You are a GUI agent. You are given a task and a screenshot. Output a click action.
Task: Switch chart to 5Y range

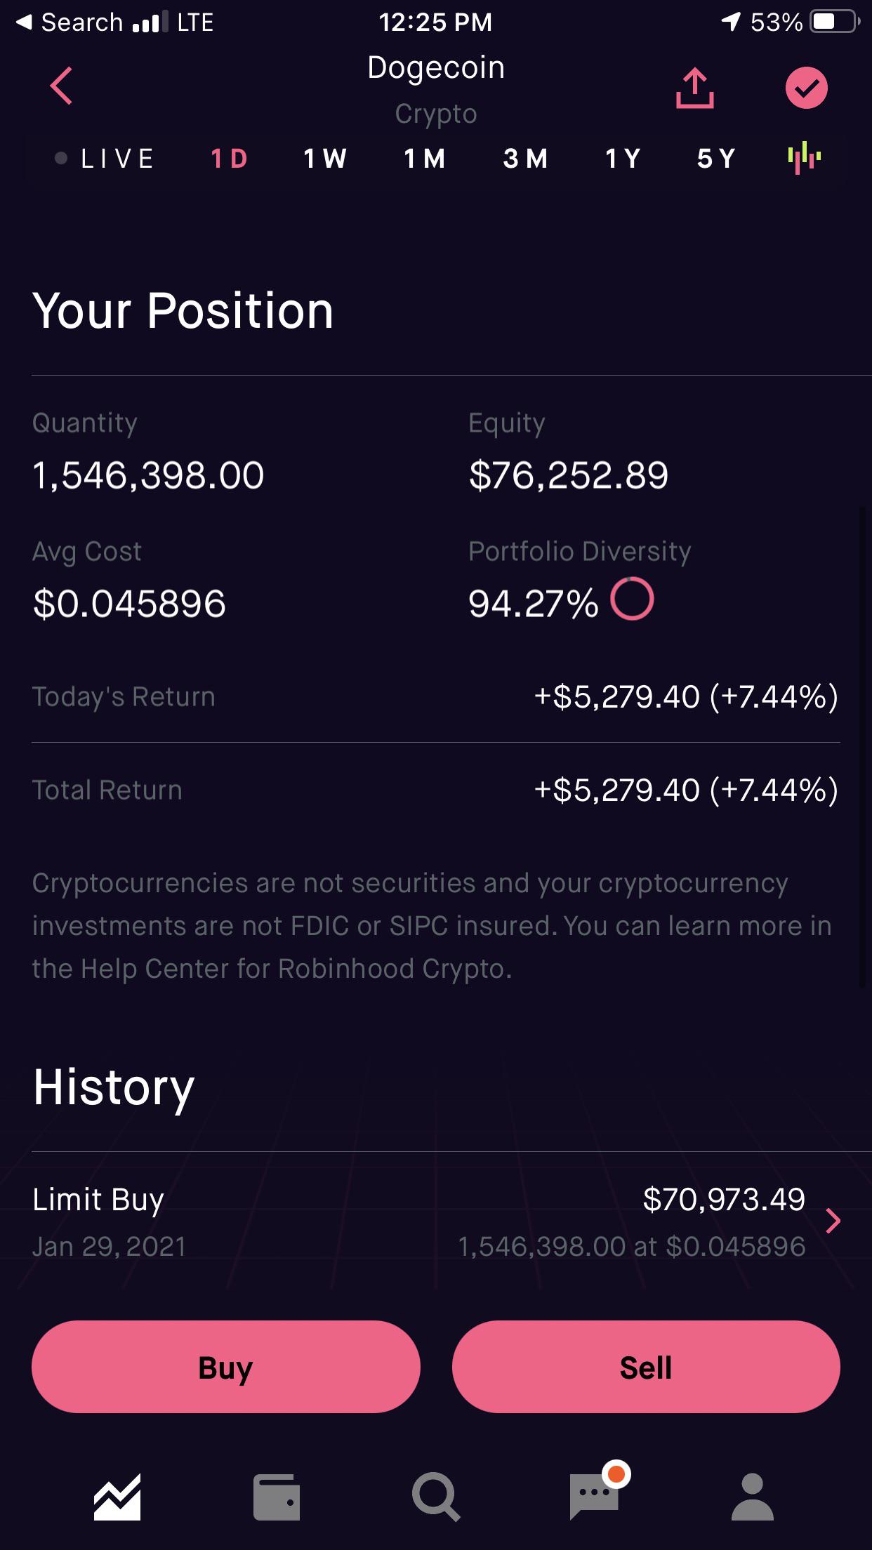pyautogui.click(x=716, y=159)
